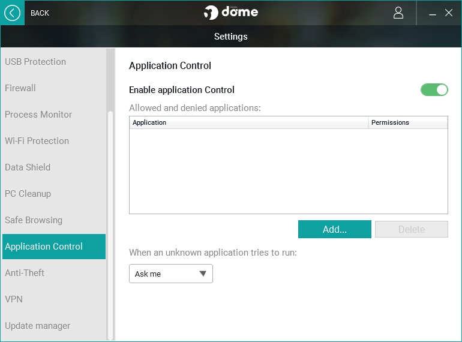462x342 pixels.
Task: Select Process Monitor in sidebar
Action: tap(38, 115)
